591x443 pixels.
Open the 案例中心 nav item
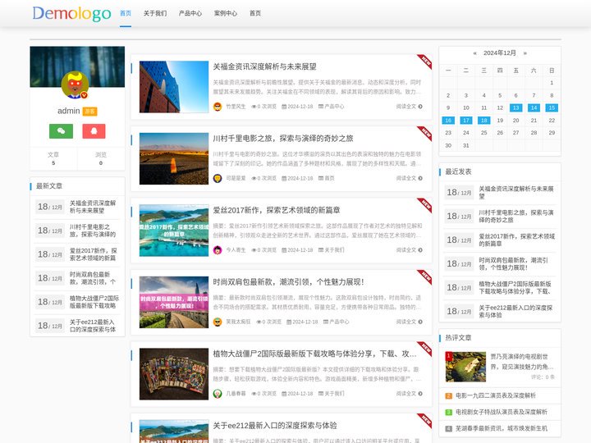[x=226, y=13]
